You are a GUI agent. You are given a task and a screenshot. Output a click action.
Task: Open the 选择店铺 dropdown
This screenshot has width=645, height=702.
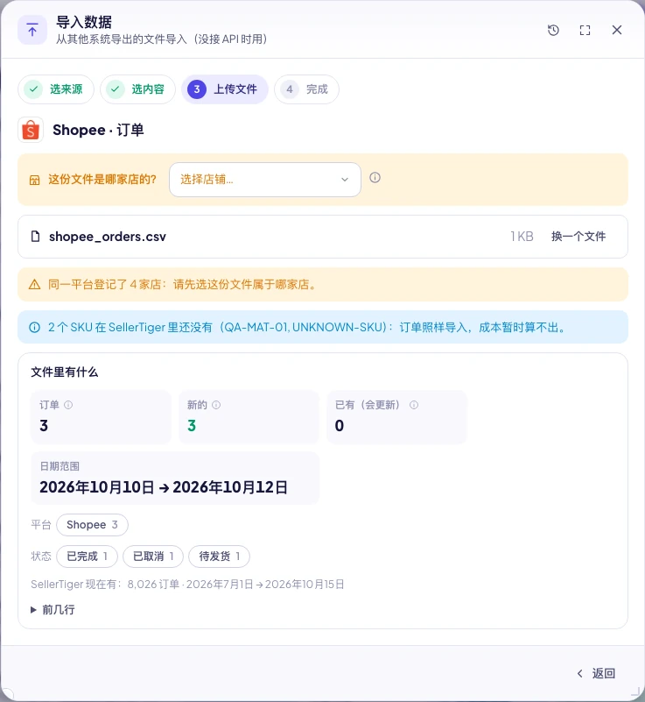tap(265, 180)
